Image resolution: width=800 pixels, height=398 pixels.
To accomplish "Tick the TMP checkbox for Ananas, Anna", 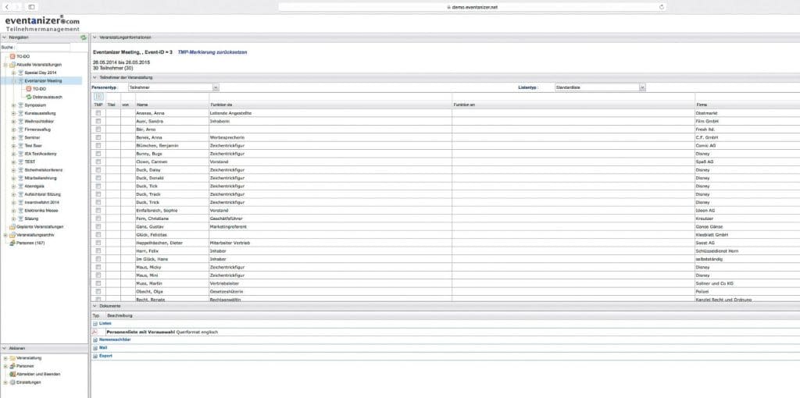I will click(98, 113).
